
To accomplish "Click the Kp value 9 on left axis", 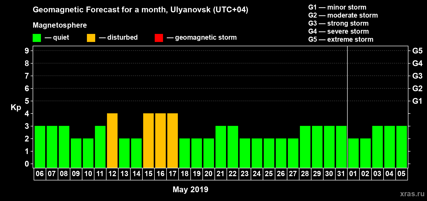I will coord(27,51).
